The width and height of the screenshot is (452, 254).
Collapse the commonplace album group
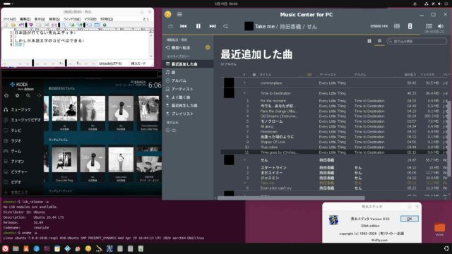(x=245, y=83)
